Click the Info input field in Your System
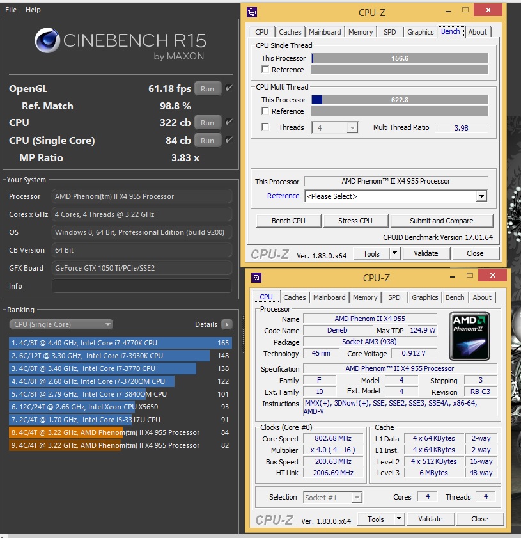 click(141, 286)
